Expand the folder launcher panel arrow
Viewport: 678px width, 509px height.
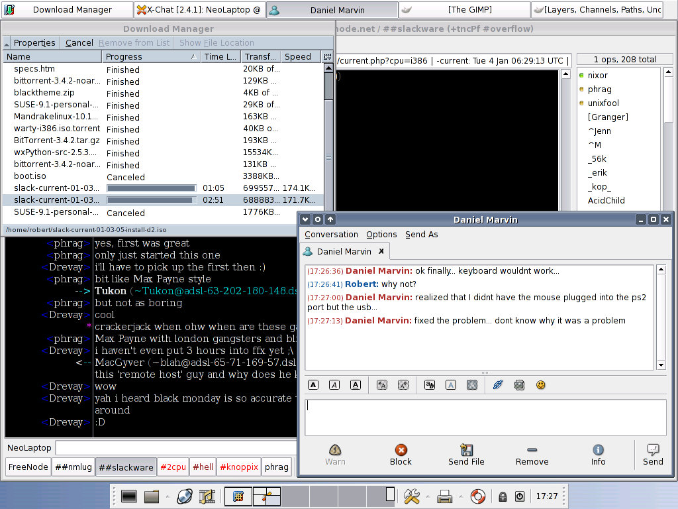click(168, 496)
